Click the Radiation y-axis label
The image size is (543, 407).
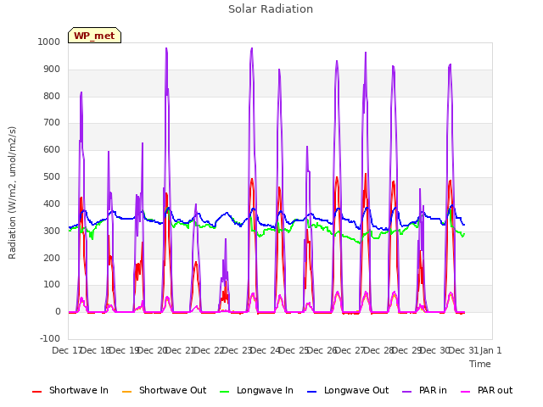point(12,192)
